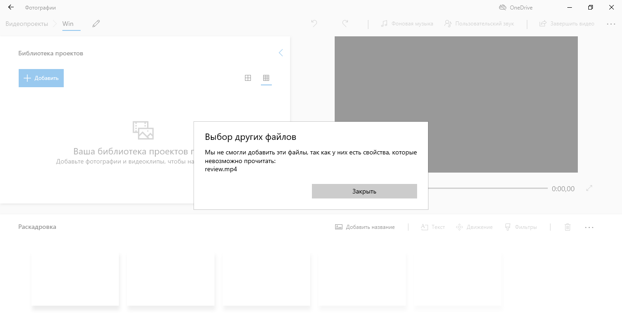Select the fifth empty storyboard slot
The image size is (622, 327).
click(458, 279)
